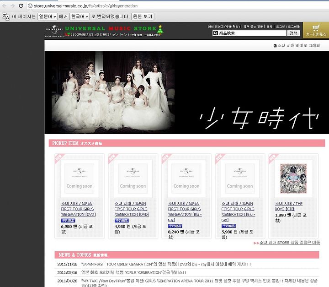
Task: Click the 2011/04/26 MR.TAXI news entry
Action: click(199, 283)
